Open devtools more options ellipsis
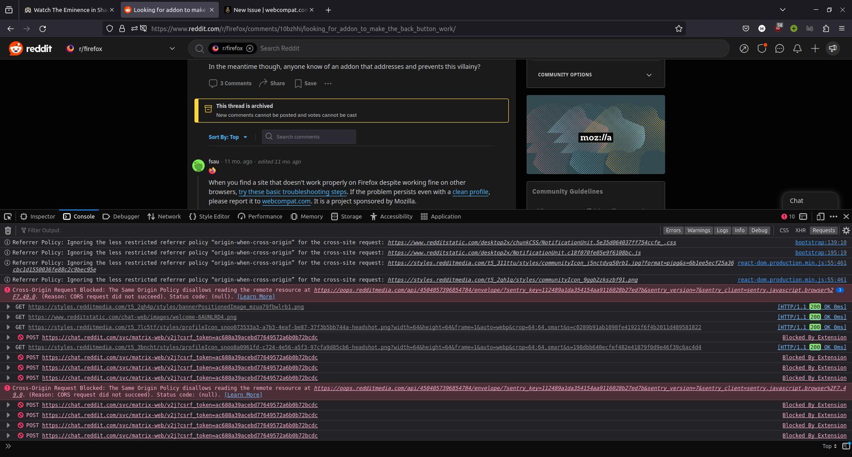The width and height of the screenshot is (852, 457). click(833, 216)
